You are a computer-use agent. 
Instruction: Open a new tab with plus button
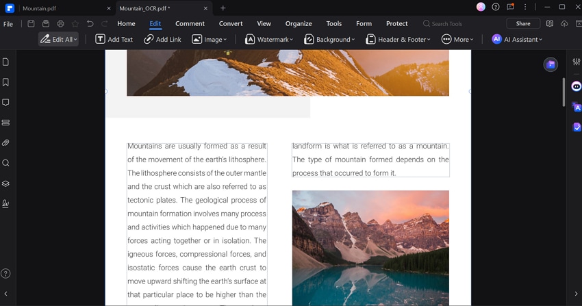click(223, 8)
